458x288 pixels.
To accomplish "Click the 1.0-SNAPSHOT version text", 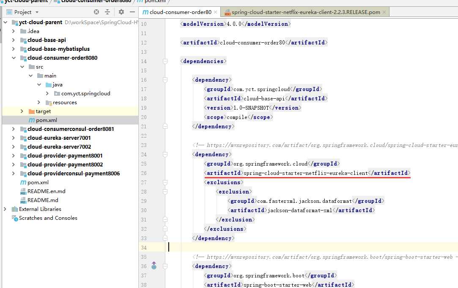I will [x=251, y=108].
